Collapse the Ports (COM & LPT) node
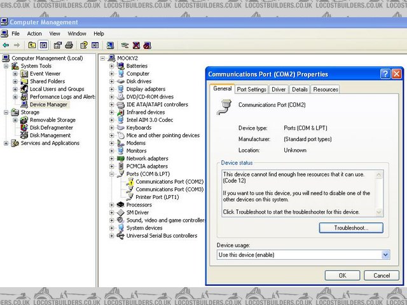This screenshot has width=407, height=305. point(113,173)
